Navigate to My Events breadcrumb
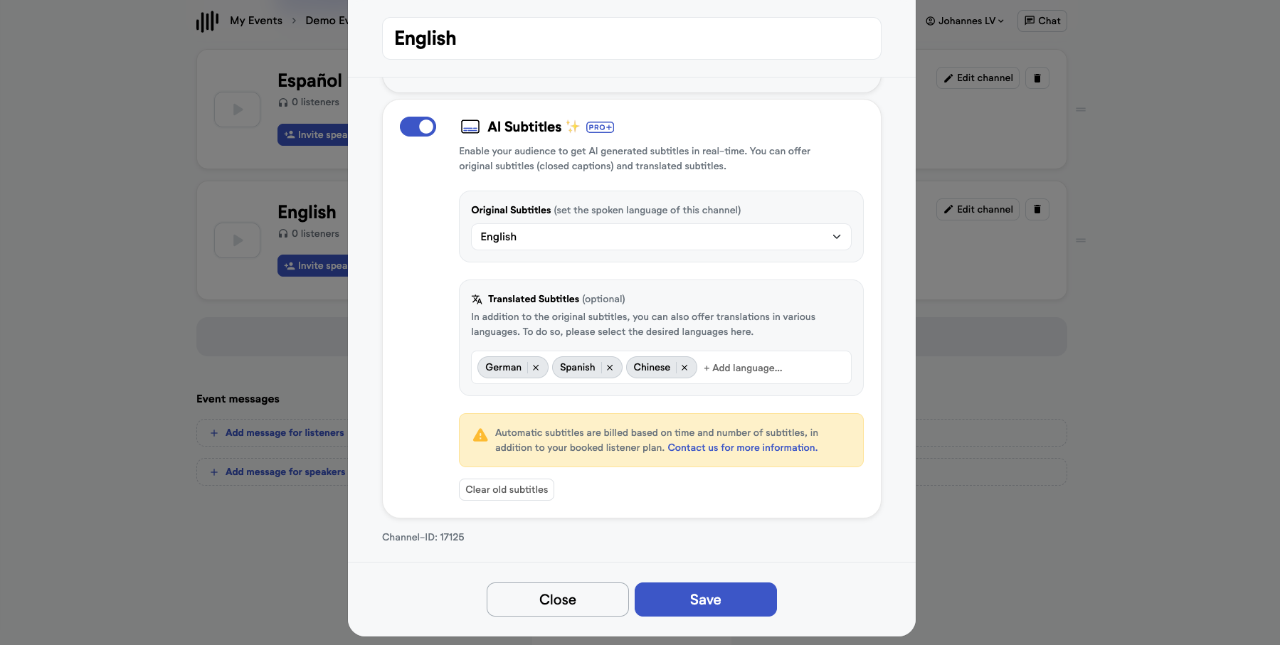This screenshot has height=645, width=1280. tap(255, 21)
